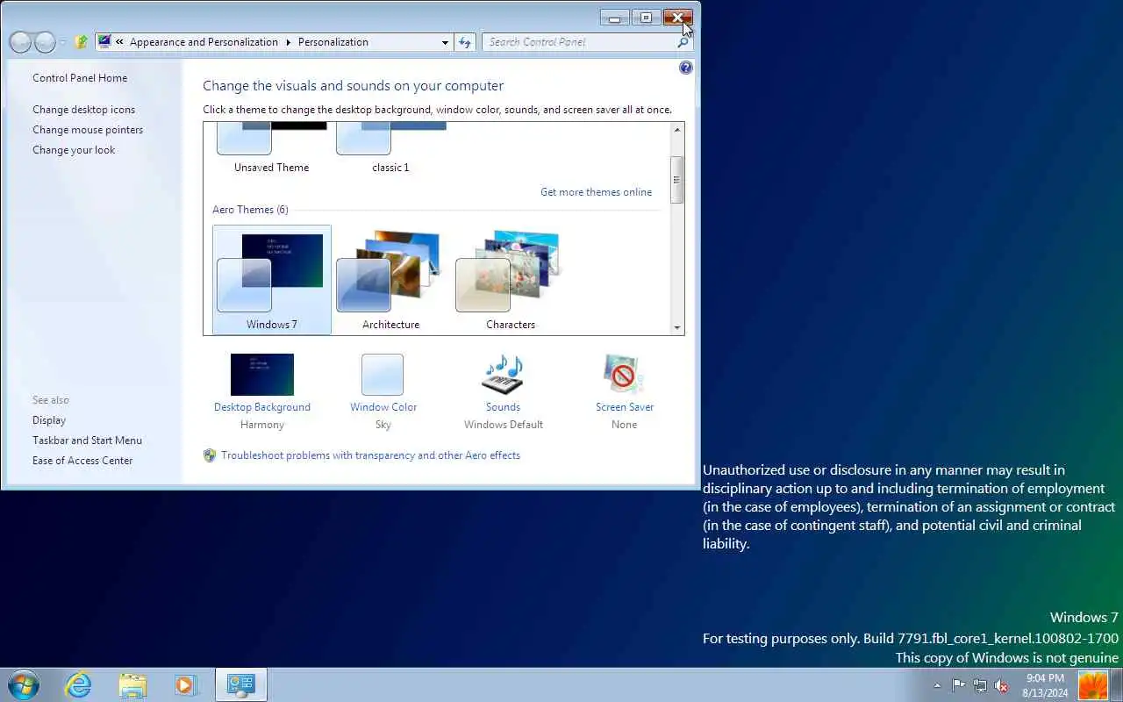Click the Control Panel icon in address bar
Image resolution: width=1123 pixels, height=702 pixels.
coord(105,41)
